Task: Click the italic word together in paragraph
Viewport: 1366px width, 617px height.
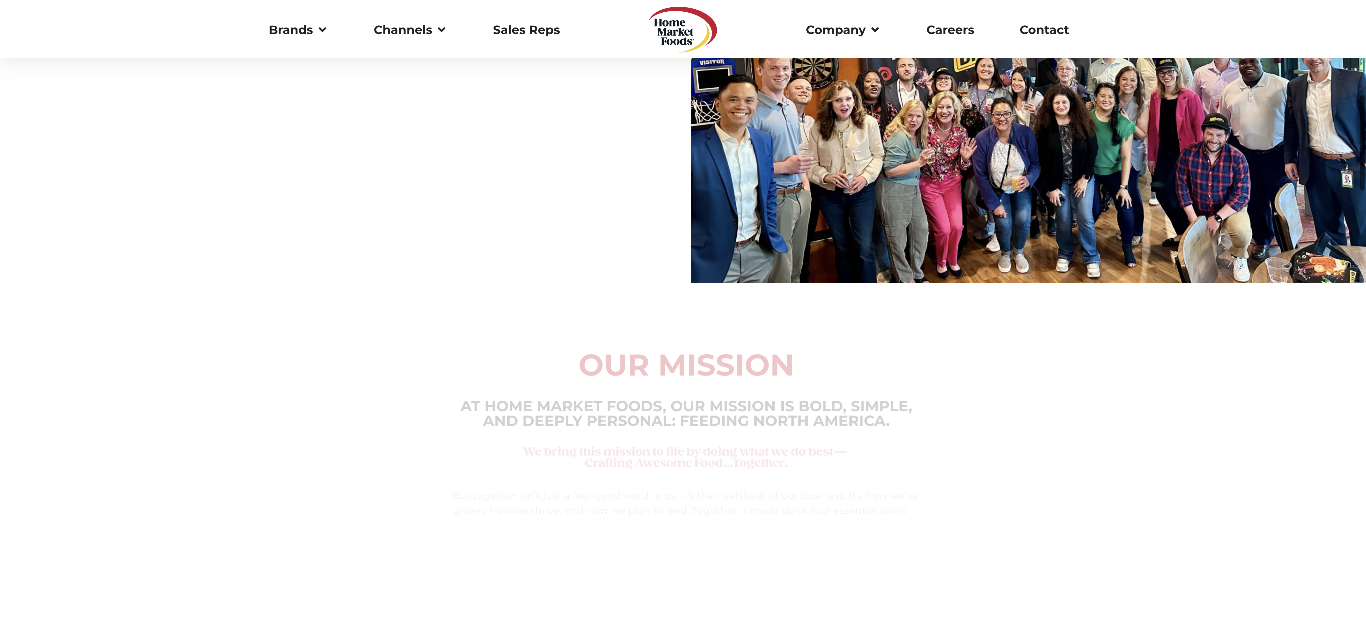Action: (x=495, y=496)
